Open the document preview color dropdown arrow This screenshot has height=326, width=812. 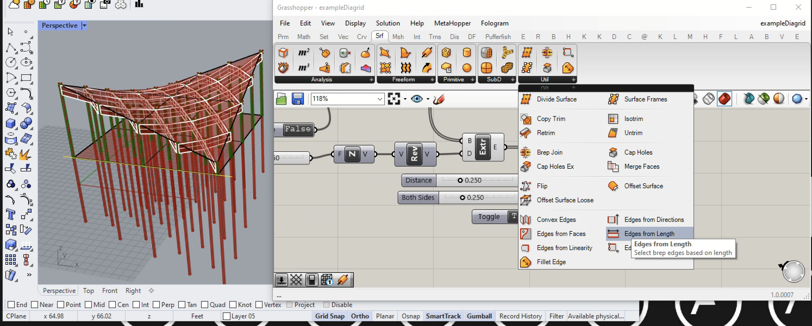pyautogui.click(x=806, y=99)
